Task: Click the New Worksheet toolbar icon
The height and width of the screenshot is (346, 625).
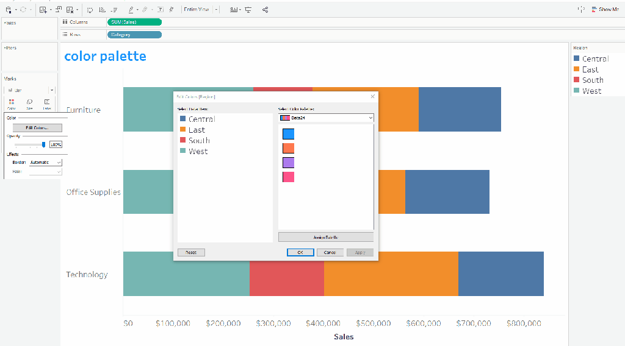Action: coord(42,10)
